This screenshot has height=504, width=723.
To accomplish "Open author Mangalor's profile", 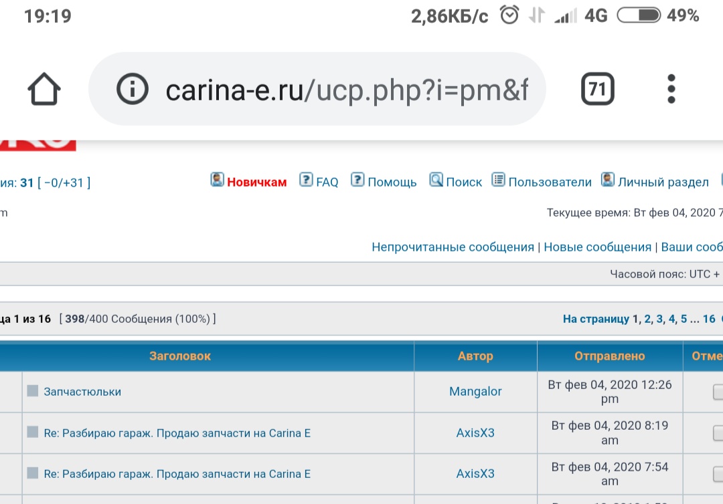I will pos(475,392).
